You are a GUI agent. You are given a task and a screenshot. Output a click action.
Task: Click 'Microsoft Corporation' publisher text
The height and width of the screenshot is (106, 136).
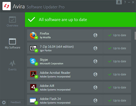click(x=52, y=64)
